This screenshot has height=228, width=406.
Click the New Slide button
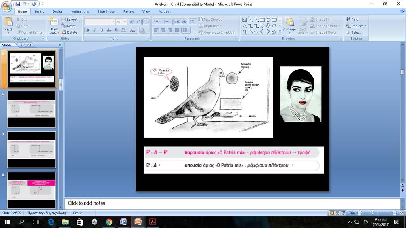coord(54,26)
